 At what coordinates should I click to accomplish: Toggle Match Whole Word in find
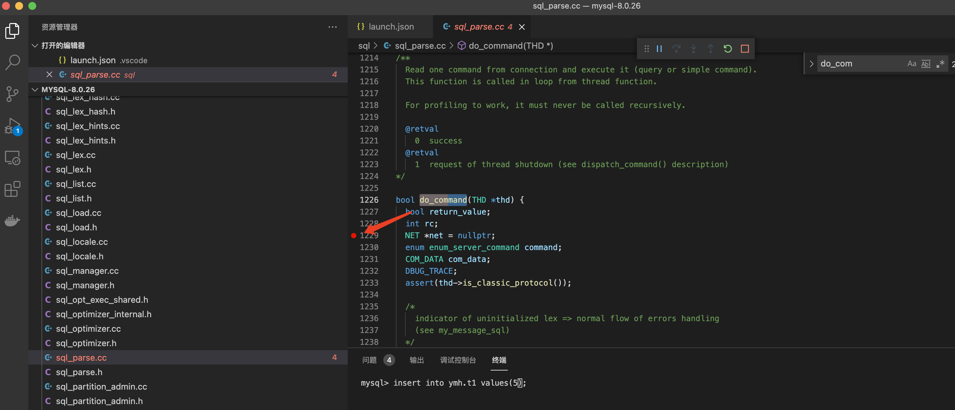click(926, 64)
